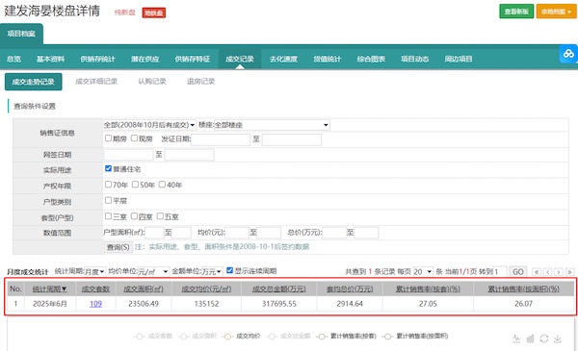Check the 三室 checkbox

click(108, 216)
